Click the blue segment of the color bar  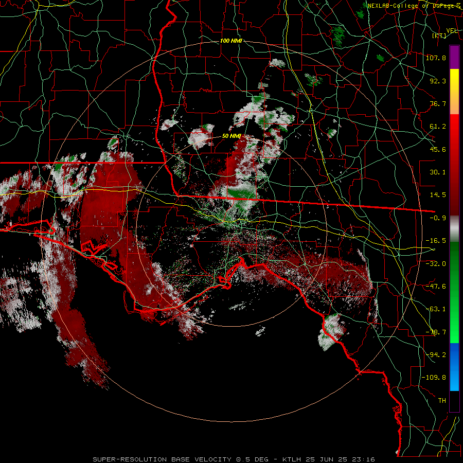click(454, 367)
